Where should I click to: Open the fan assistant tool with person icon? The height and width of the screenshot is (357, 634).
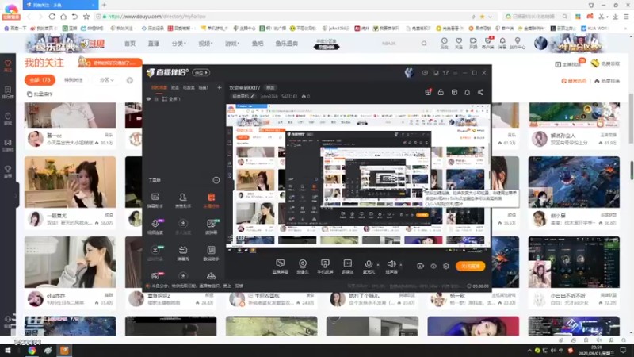183,201
